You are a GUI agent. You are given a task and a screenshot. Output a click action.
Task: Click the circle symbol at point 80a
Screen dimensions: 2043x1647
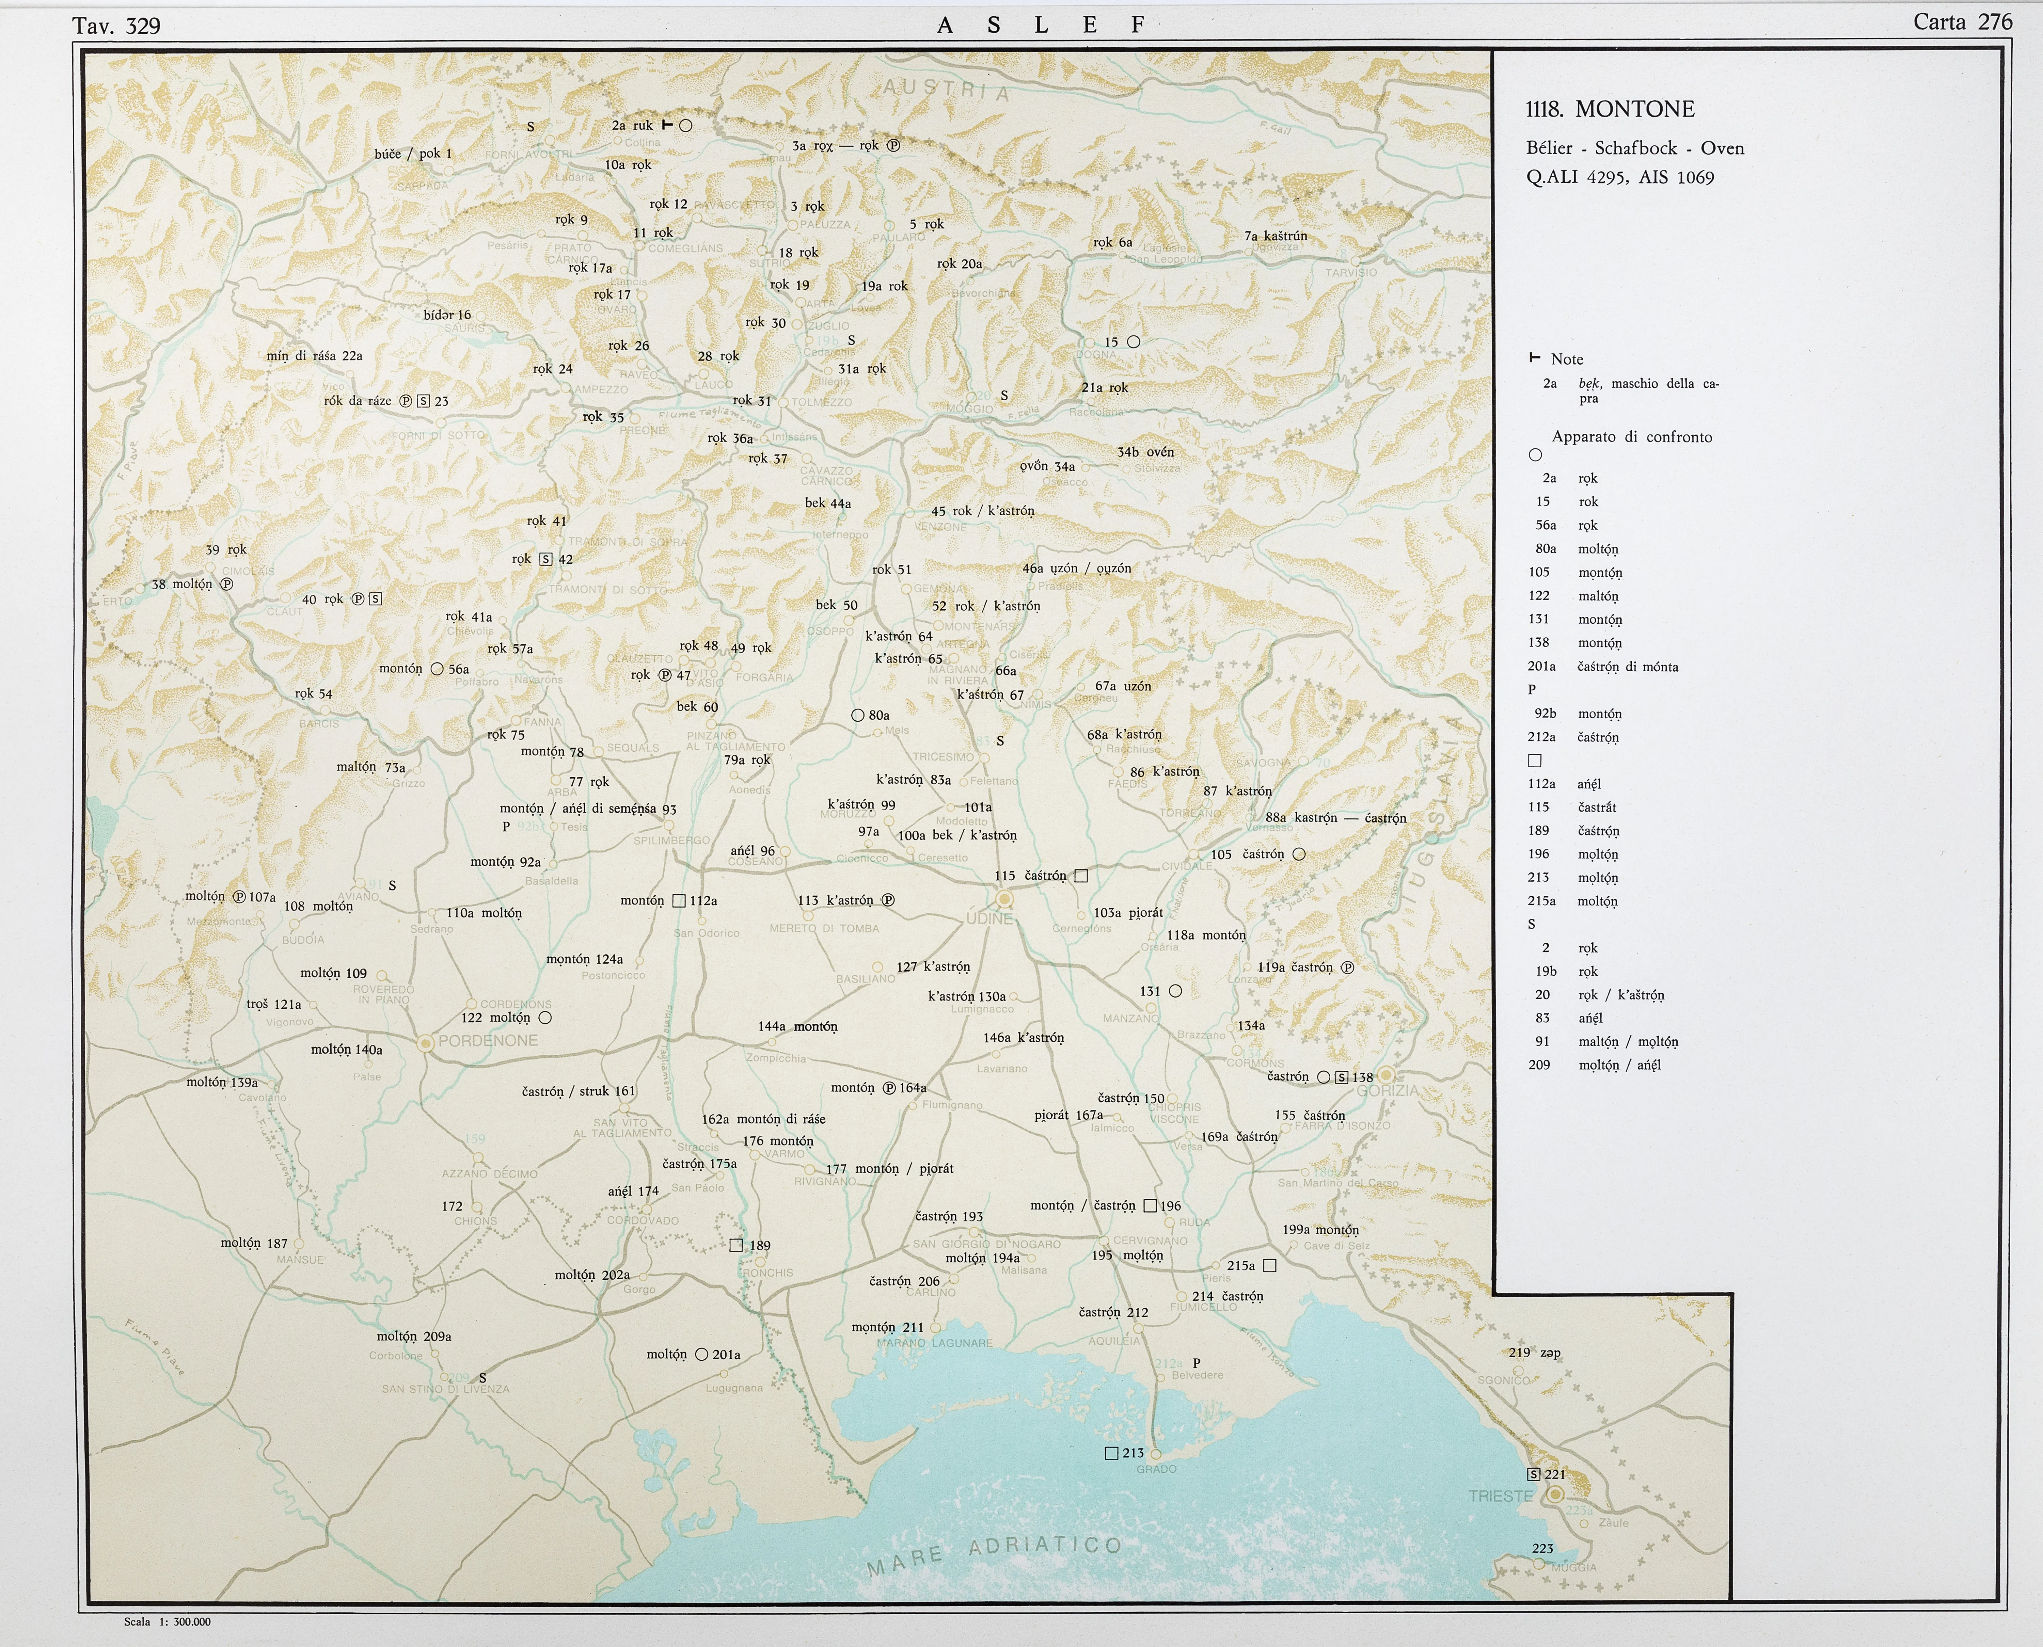click(858, 715)
